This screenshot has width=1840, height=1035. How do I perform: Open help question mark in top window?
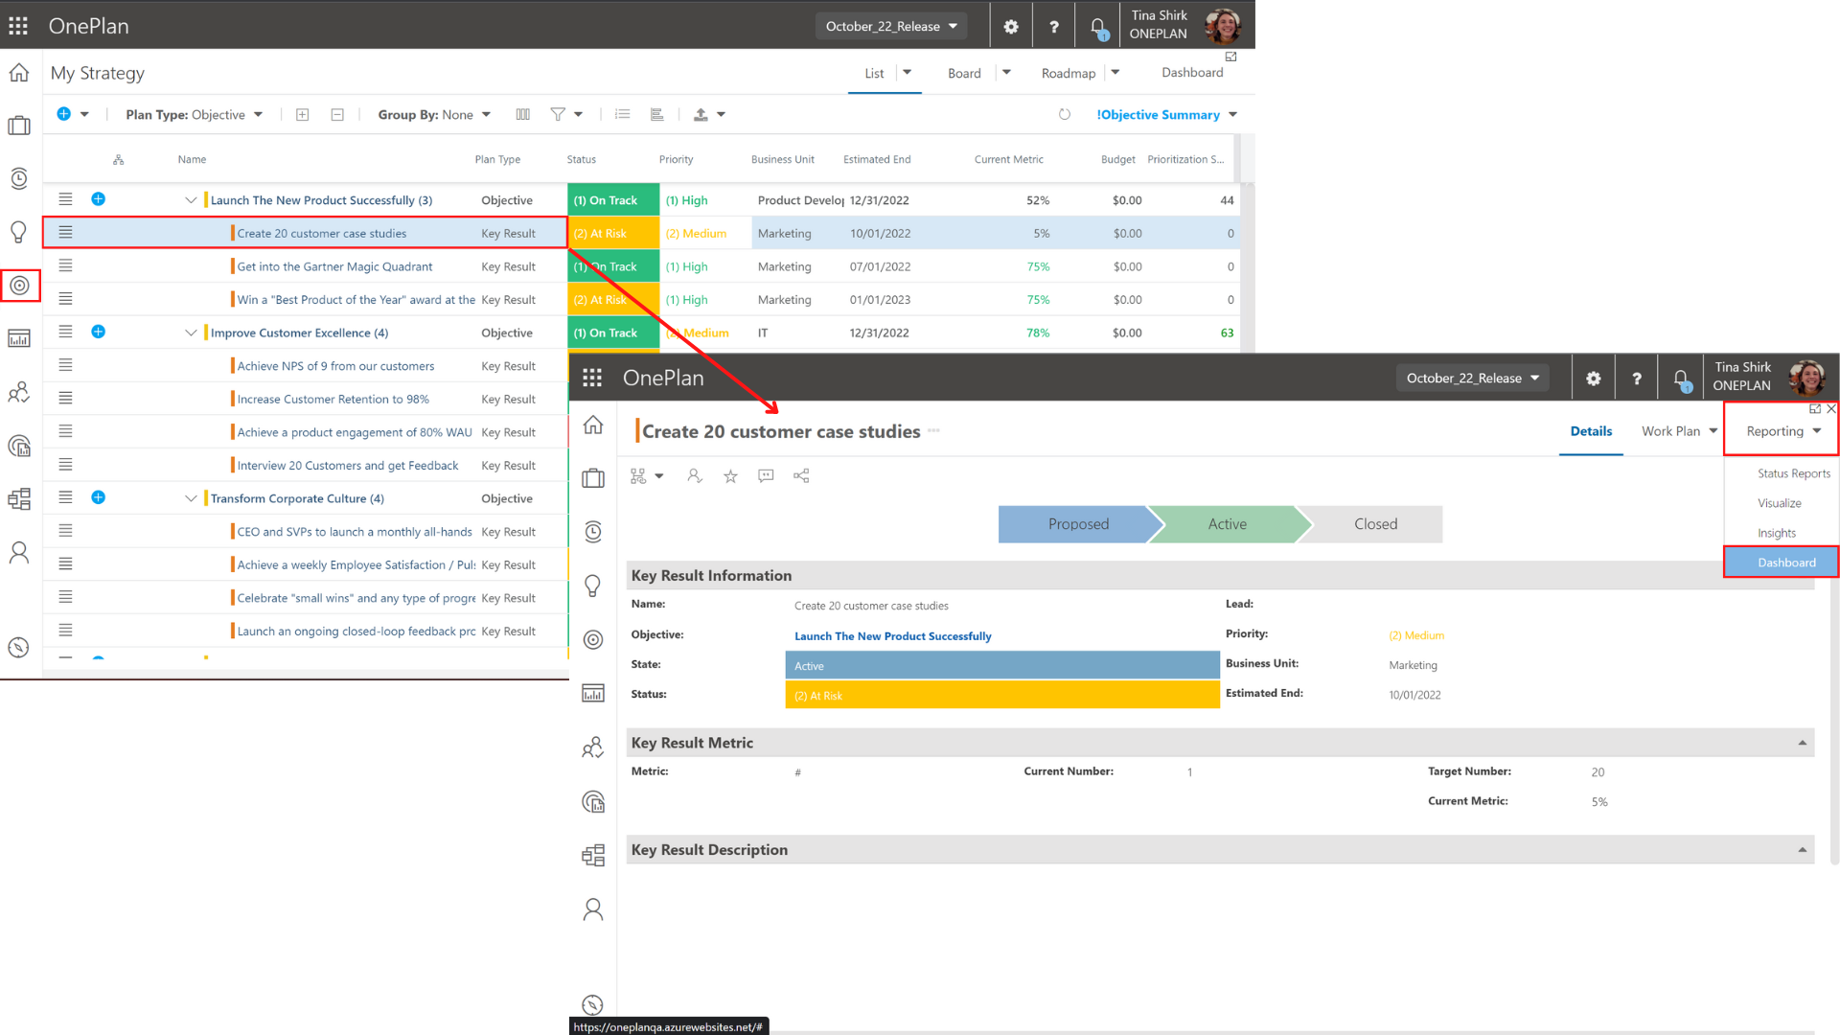(x=1054, y=27)
